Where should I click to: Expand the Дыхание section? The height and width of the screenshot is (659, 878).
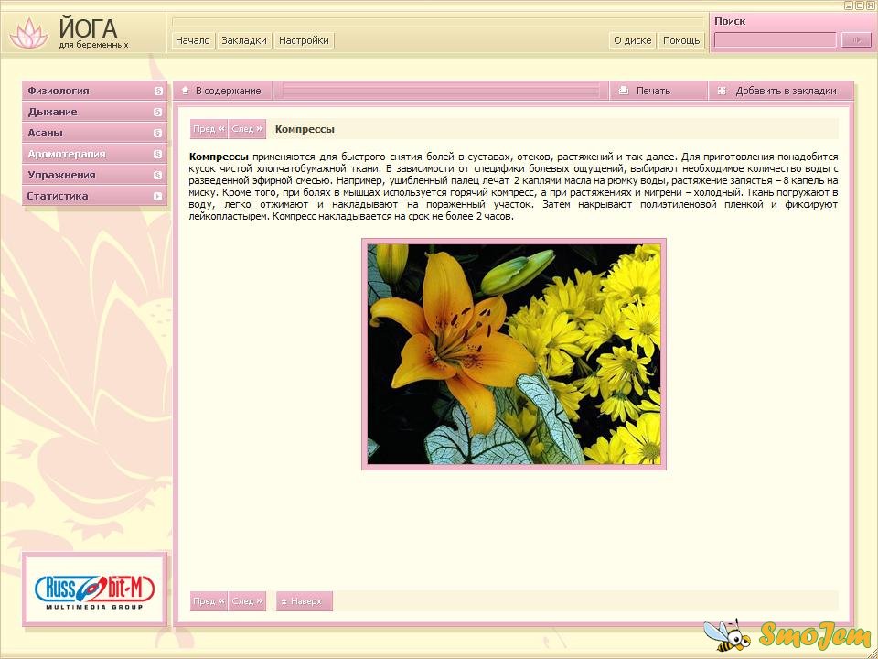(x=94, y=112)
